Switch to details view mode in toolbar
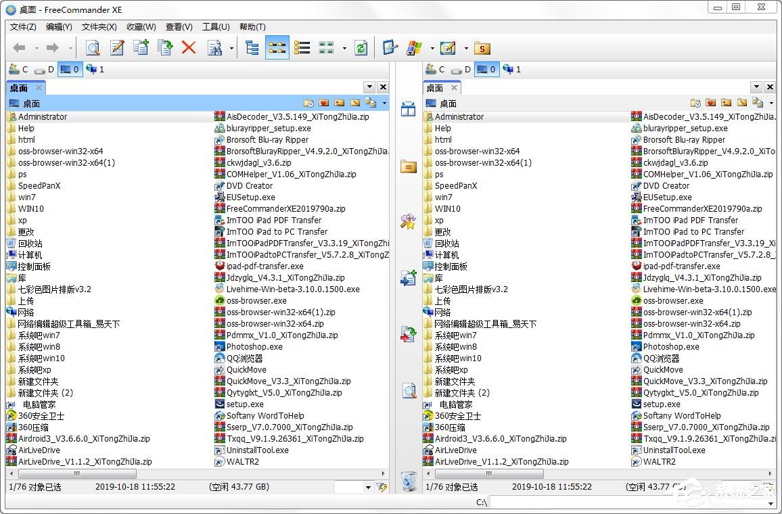Image resolution: width=782 pixels, height=514 pixels. tap(302, 47)
